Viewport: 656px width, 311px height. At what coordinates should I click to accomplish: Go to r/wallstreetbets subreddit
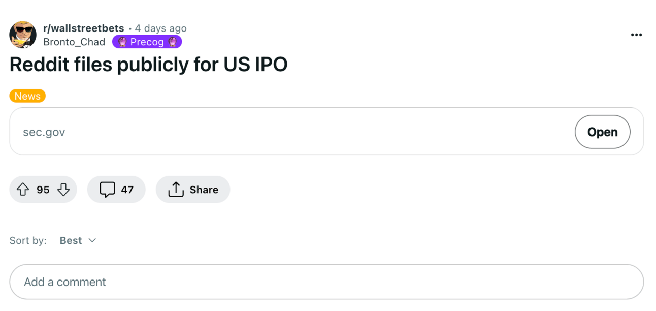coord(84,28)
